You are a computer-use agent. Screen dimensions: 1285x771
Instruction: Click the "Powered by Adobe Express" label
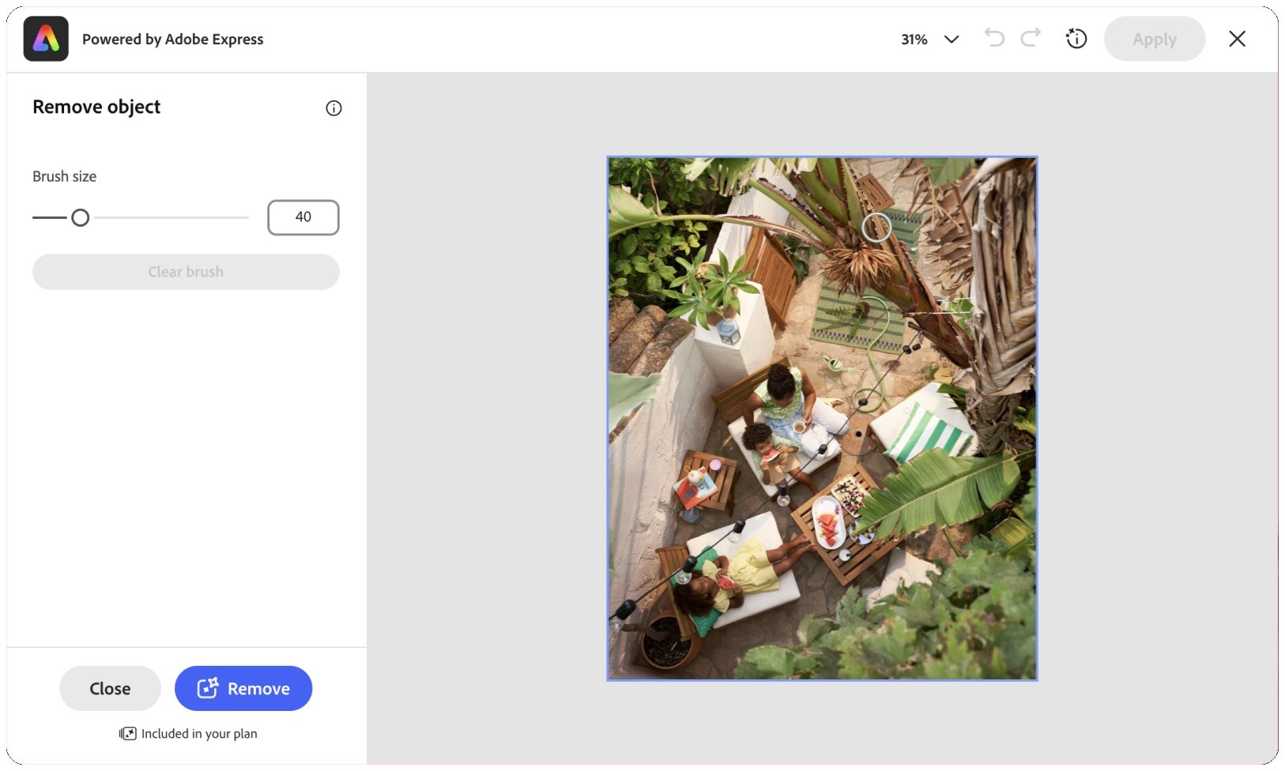click(x=172, y=39)
